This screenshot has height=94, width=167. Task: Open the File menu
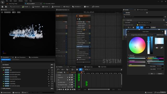(x=7, y=1)
